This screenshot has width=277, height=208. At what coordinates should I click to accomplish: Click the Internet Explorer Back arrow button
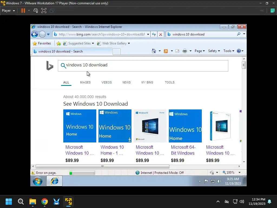coord(34,34)
